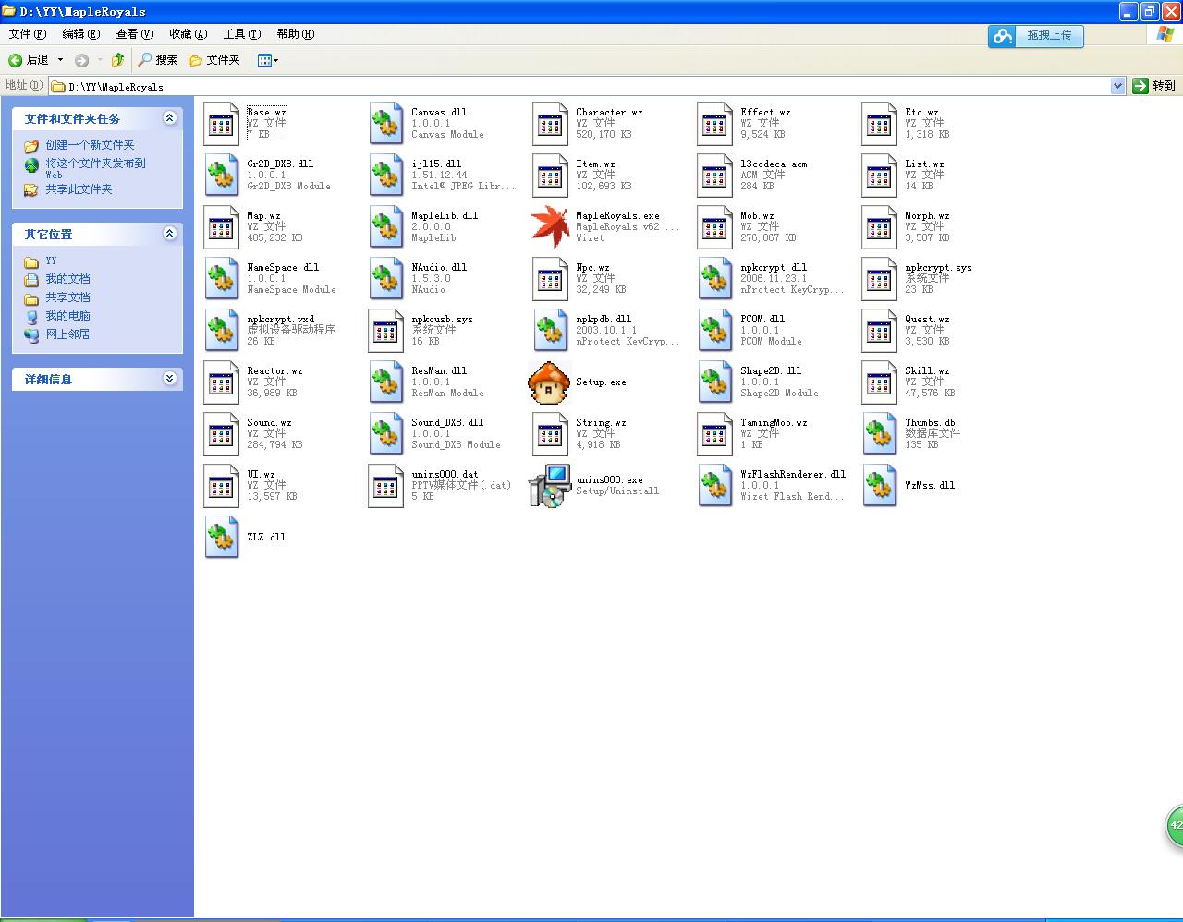Collapse the File and Folder Tasks panel
The height and width of the screenshot is (922, 1183).
(x=169, y=118)
